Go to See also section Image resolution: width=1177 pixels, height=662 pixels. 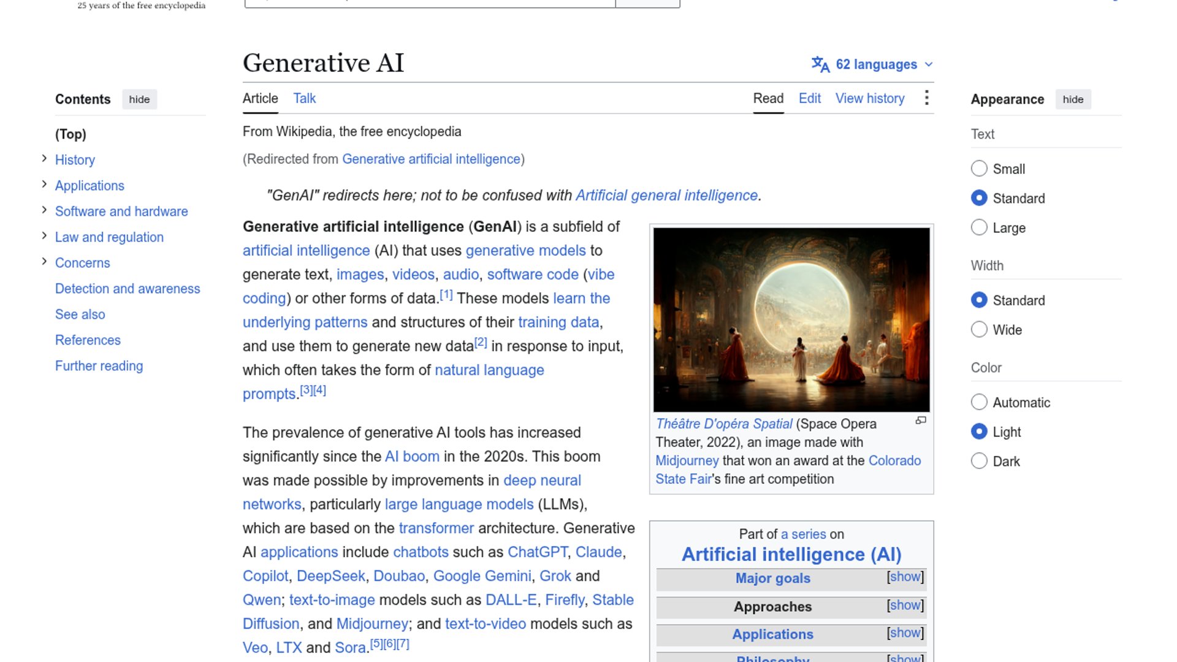coord(80,314)
